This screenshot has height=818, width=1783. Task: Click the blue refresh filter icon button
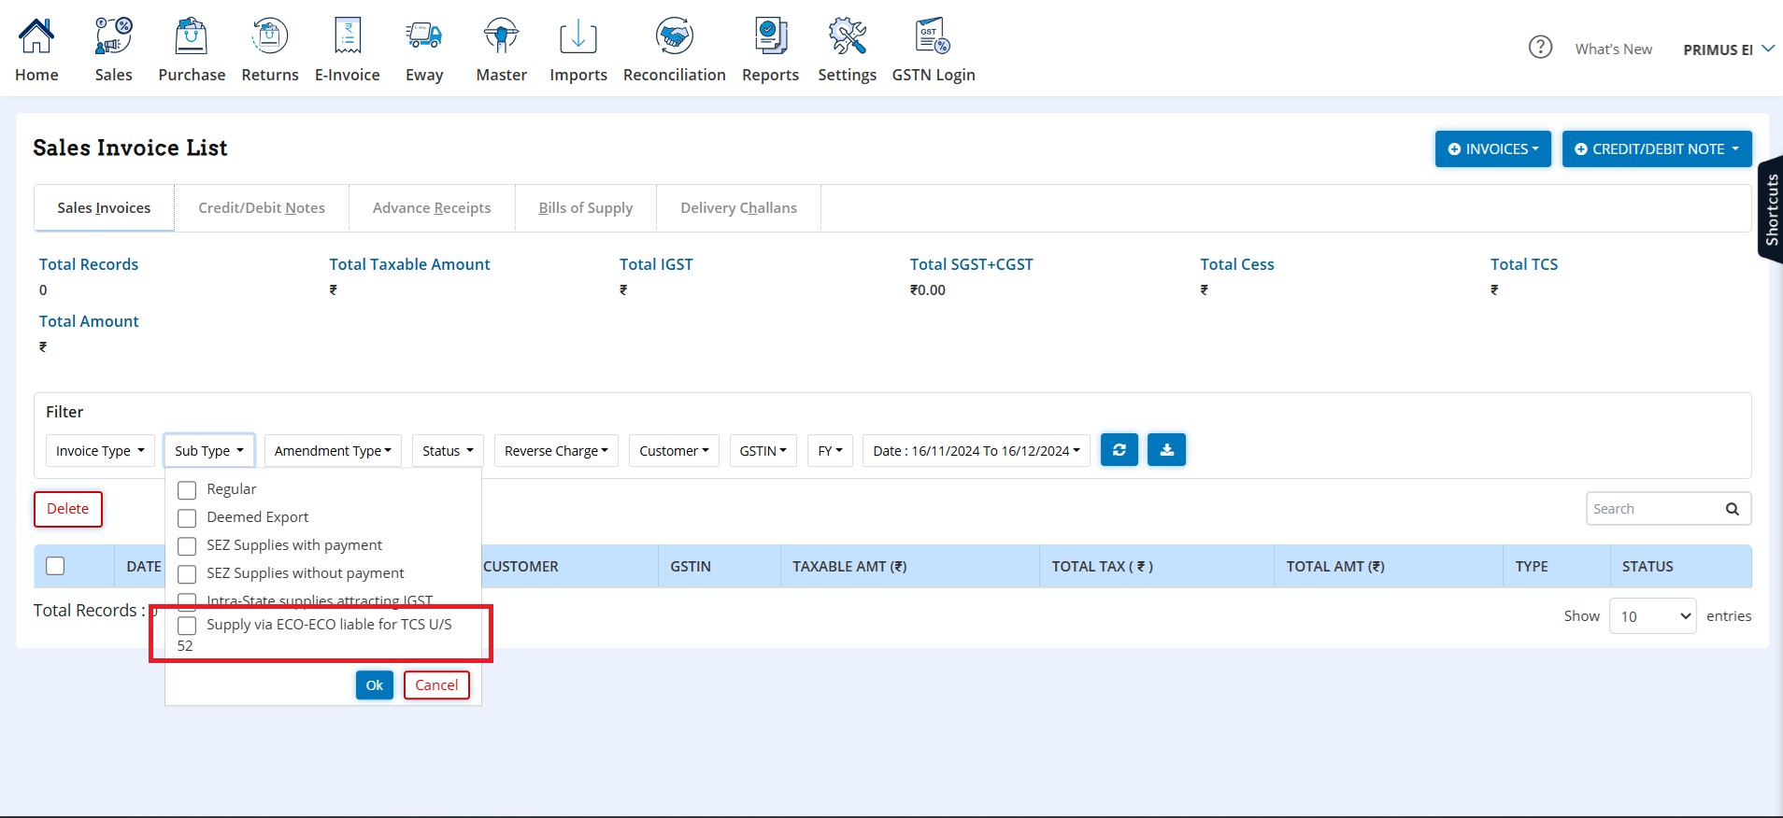[x=1120, y=450]
